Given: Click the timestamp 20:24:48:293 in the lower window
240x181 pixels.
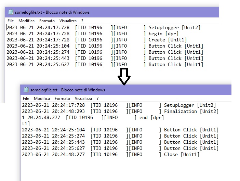Looking at the screenshot, I should (x=68, y=111).
